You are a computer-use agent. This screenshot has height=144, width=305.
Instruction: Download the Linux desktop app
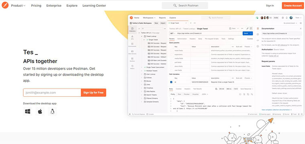pos(52,112)
